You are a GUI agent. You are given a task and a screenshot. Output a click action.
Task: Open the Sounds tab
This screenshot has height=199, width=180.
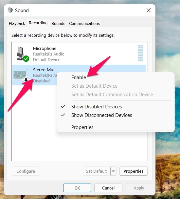coord(58,23)
